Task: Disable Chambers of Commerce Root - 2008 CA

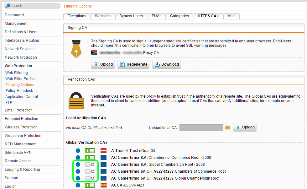Action: pos(90,157)
